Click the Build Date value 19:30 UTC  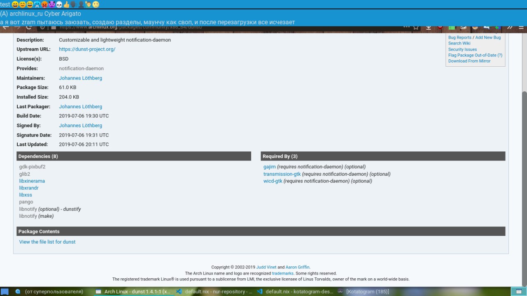(x=84, y=116)
